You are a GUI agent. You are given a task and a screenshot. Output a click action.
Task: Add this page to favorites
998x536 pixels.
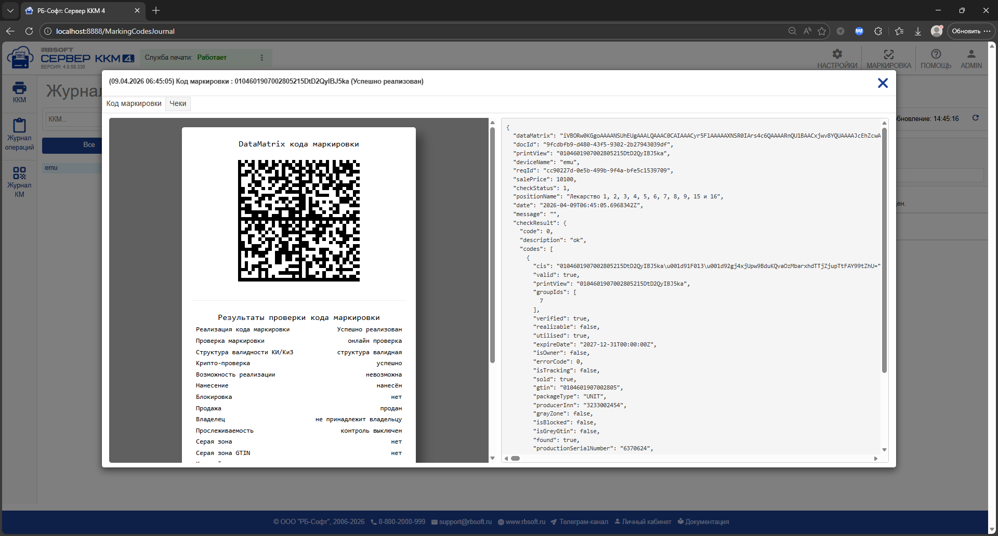tap(822, 31)
